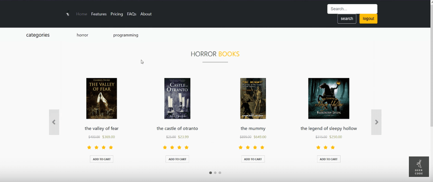The height and width of the screenshot is (182, 433).
Task: Open the About nav link
Action: point(146,14)
